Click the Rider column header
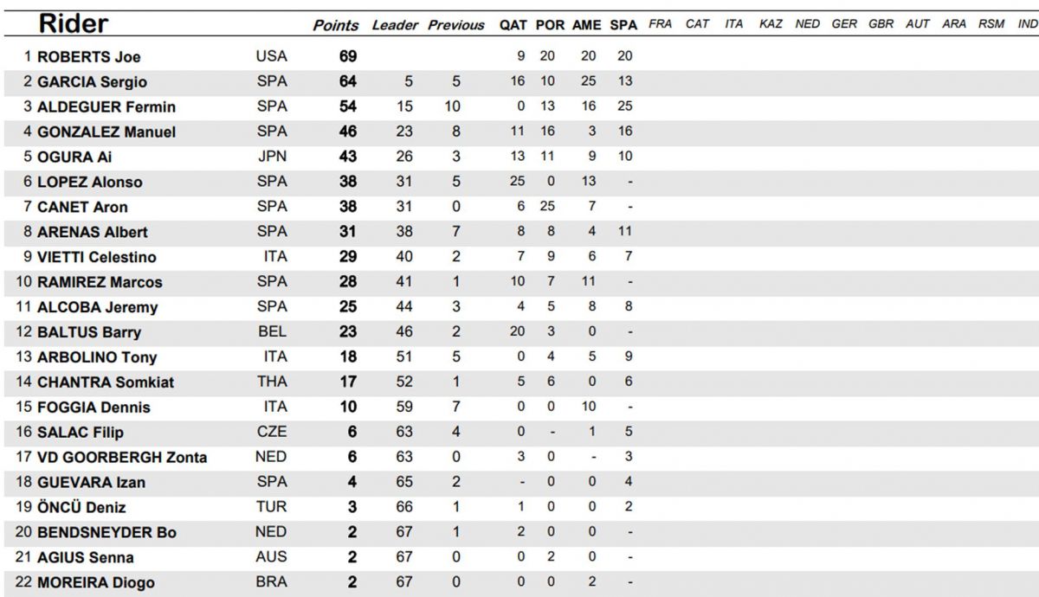 pyautogui.click(x=74, y=23)
